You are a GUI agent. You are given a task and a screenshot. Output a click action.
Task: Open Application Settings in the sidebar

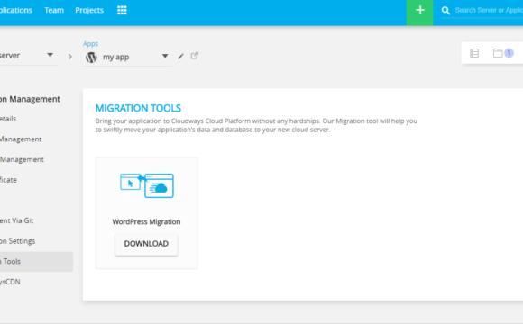(x=17, y=241)
